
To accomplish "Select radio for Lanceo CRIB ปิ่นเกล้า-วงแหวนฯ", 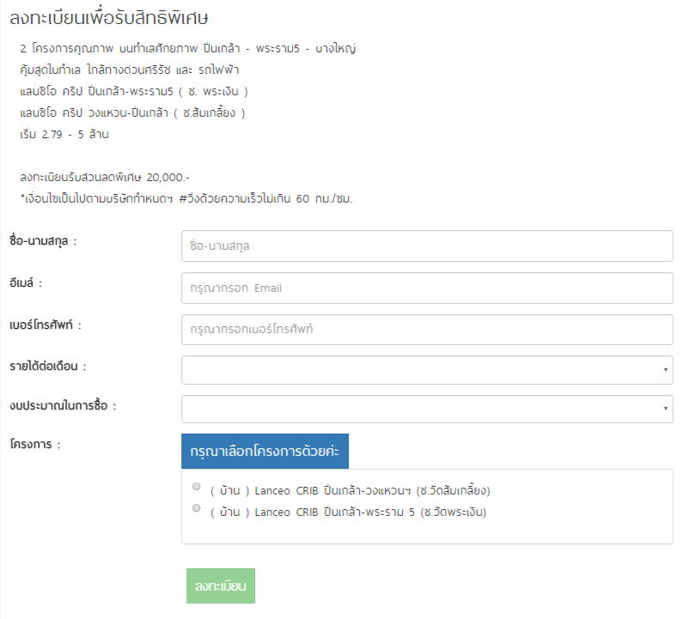I will coord(197,487).
